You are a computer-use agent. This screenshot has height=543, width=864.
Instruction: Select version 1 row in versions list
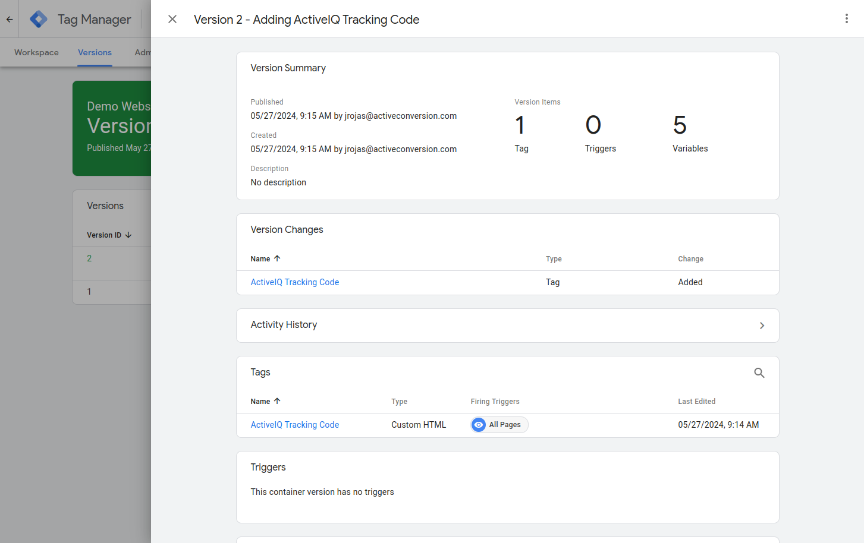click(112, 292)
